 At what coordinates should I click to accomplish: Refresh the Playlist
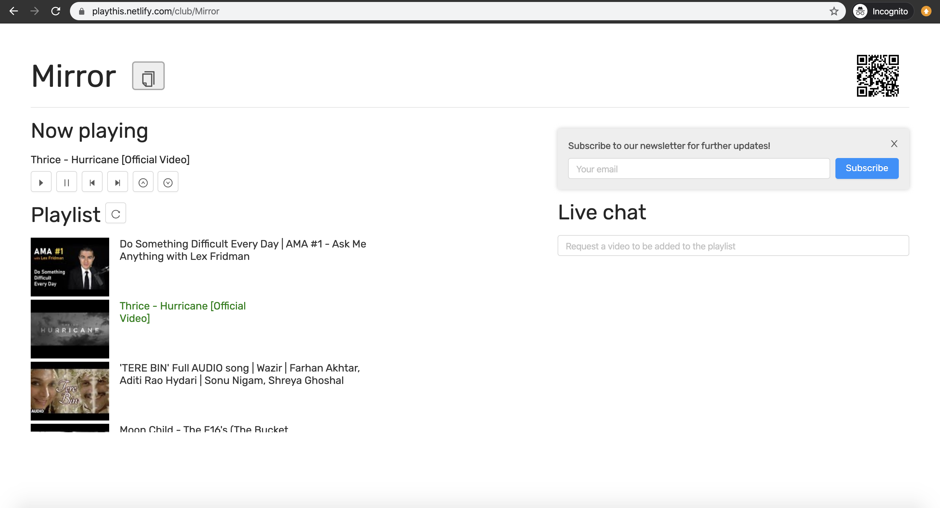click(116, 214)
